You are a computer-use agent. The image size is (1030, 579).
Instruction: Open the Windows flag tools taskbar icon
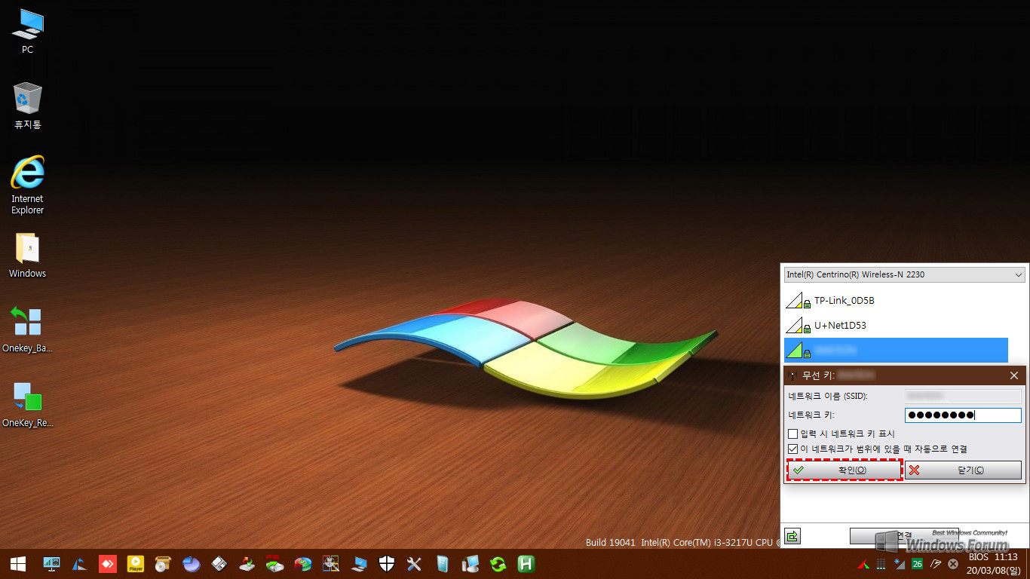tap(331, 563)
